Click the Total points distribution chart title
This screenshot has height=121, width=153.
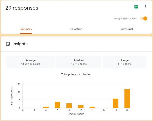[76, 74]
